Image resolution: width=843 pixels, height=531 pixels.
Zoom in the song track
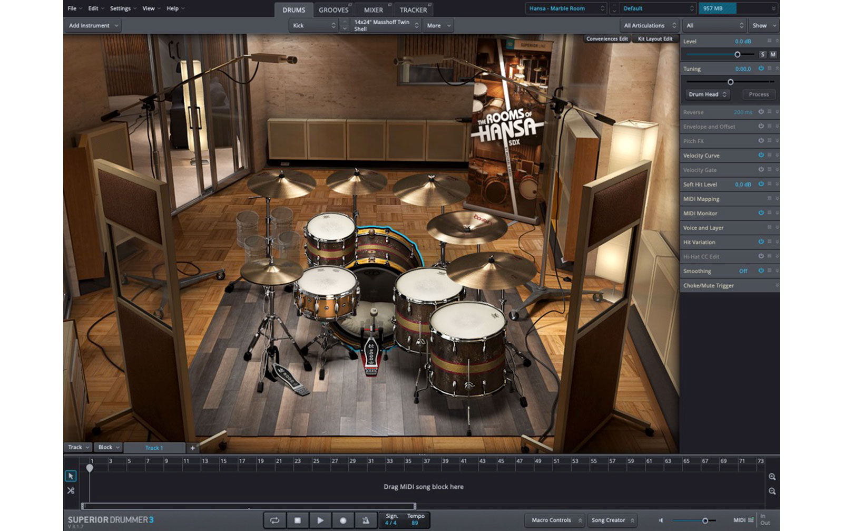click(x=772, y=477)
